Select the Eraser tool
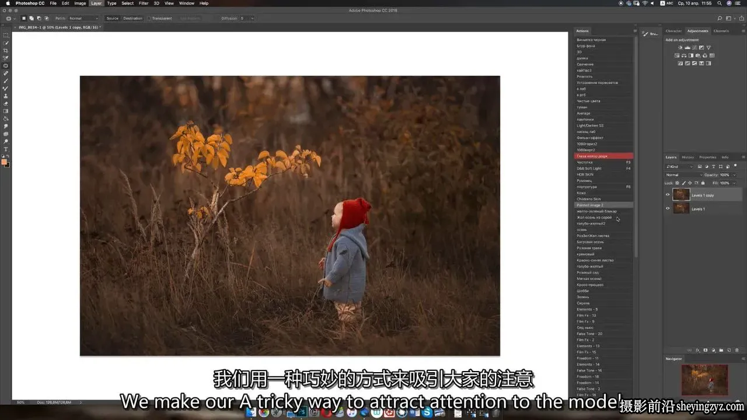The height and width of the screenshot is (420, 747). coord(6,104)
